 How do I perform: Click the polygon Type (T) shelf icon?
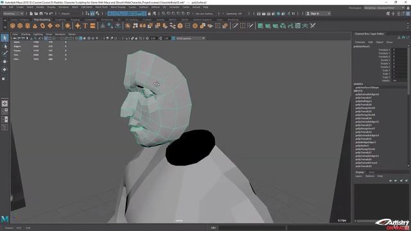click(85, 26)
